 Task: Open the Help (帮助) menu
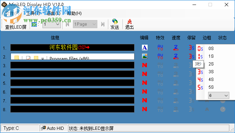click(74, 13)
